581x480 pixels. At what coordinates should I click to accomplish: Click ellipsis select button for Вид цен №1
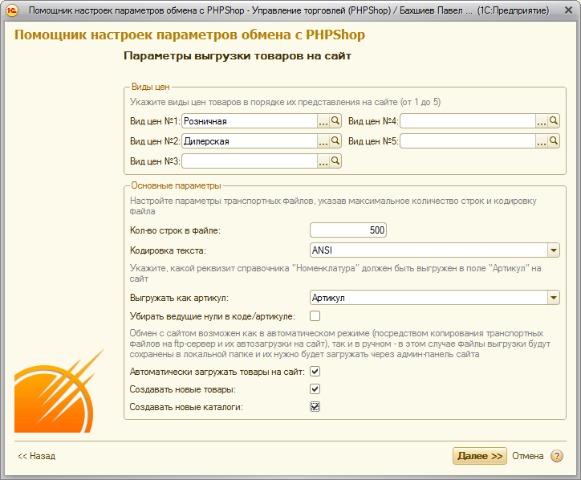tap(323, 121)
